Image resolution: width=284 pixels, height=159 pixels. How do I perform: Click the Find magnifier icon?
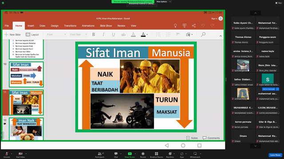click(x=203, y=34)
